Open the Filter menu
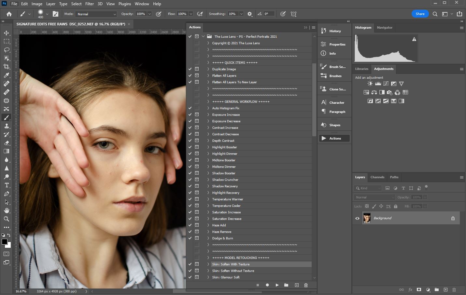This screenshot has height=295, width=466. pyautogui.click(x=90, y=4)
